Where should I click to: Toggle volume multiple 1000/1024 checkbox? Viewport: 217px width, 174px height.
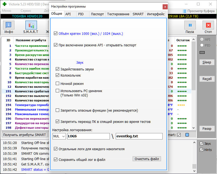(55, 33)
